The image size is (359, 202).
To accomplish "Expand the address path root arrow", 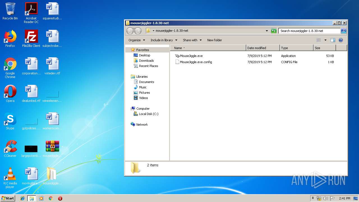I will (x=153, y=31).
